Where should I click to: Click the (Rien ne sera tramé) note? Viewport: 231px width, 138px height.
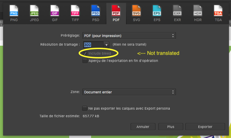(130, 44)
